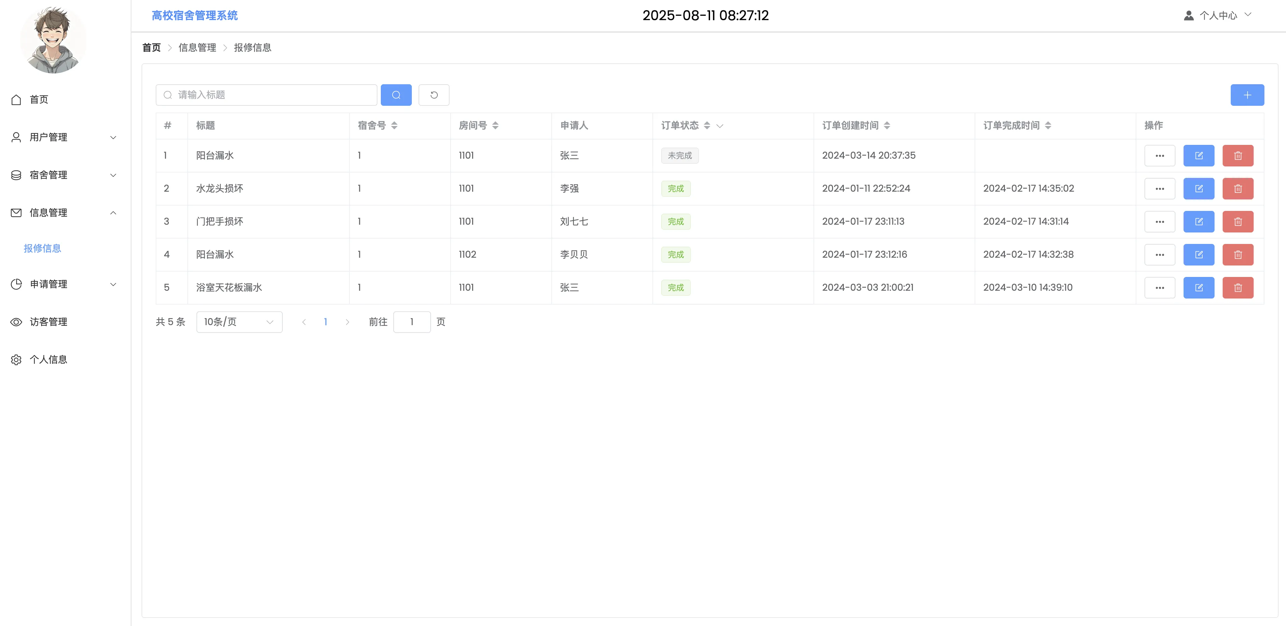Open the 10条/页 page size dropdown
Image resolution: width=1286 pixels, height=626 pixels.
pyautogui.click(x=239, y=322)
